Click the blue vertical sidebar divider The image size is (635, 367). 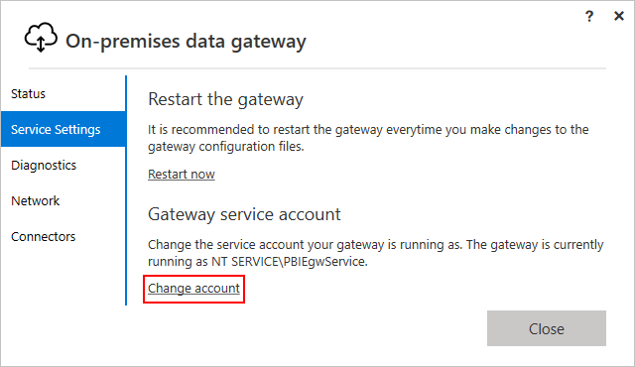[x=126, y=190]
